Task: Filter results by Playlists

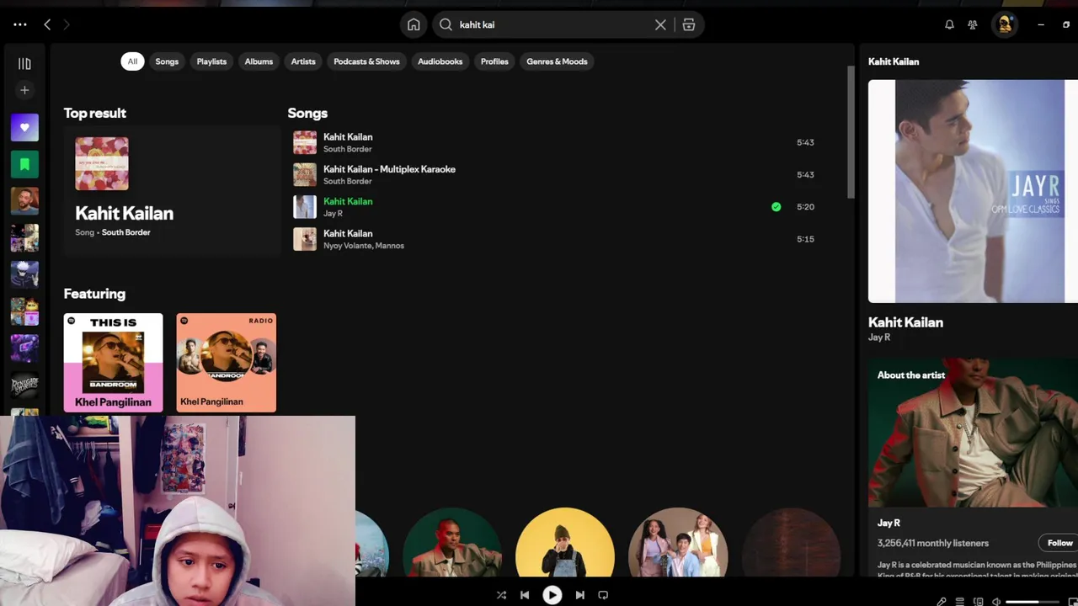Action: tap(211, 61)
